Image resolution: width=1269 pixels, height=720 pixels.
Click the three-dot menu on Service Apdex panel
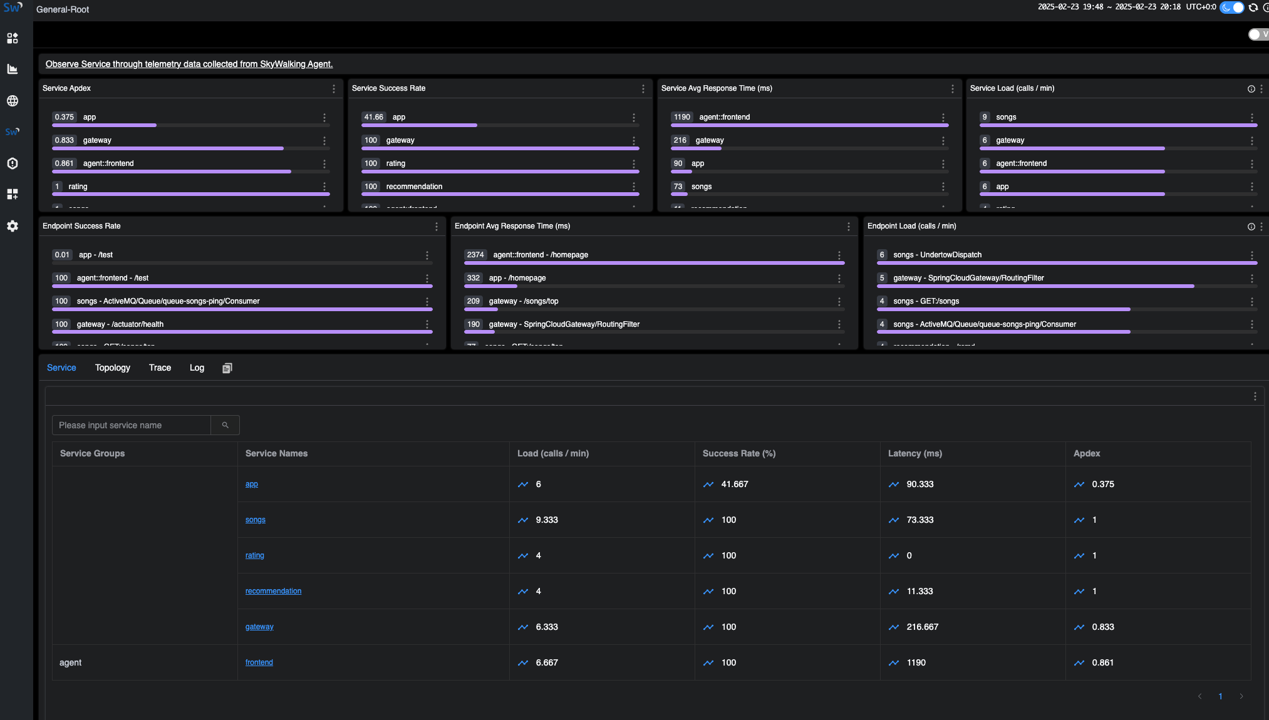pyautogui.click(x=333, y=88)
